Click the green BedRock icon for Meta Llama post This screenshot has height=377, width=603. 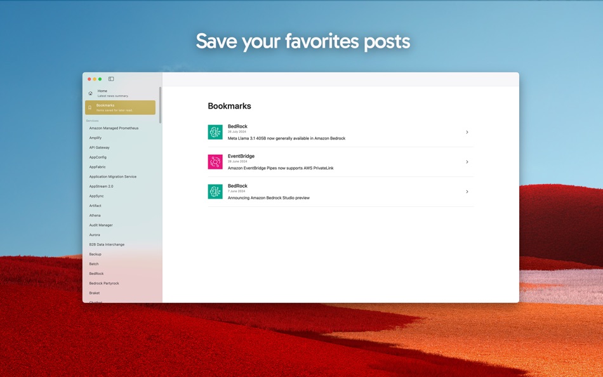point(215,132)
